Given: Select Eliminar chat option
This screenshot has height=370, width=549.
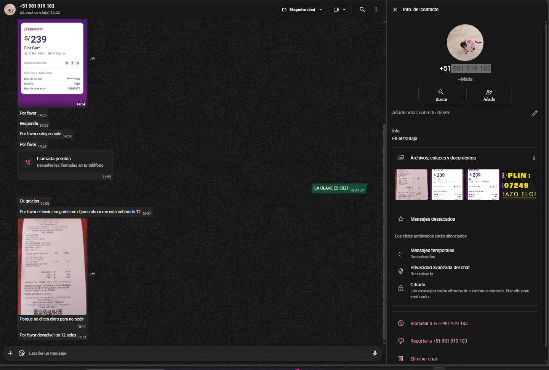Looking at the screenshot, I should point(423,359).
